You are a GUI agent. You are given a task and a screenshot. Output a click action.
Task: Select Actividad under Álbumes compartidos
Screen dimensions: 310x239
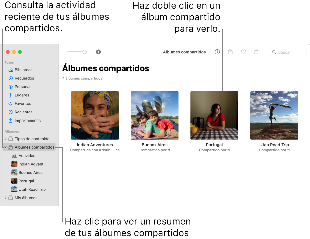coord(25,156)
